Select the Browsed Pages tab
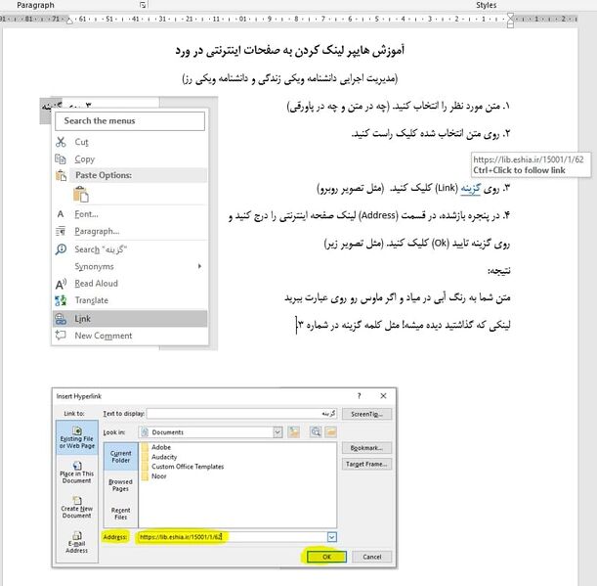The height and width of the screenshot is (586, 597). point(121,485)
